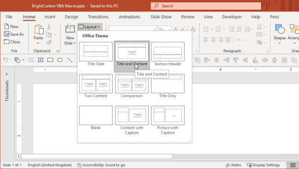Open the Bullets dropdown arrow

[x=212, y=30]
